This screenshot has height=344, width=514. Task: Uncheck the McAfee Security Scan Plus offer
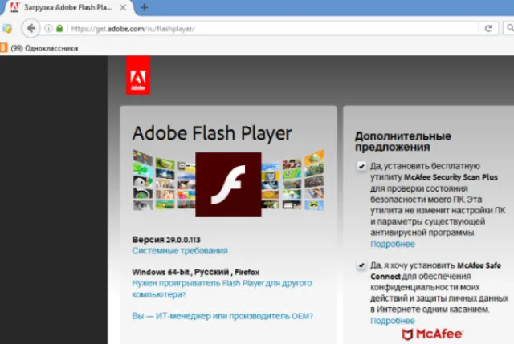click(361, 166)
